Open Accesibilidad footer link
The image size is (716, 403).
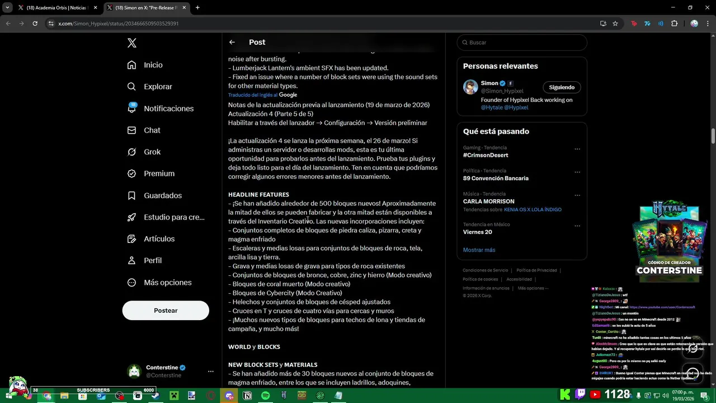point(519,279)
